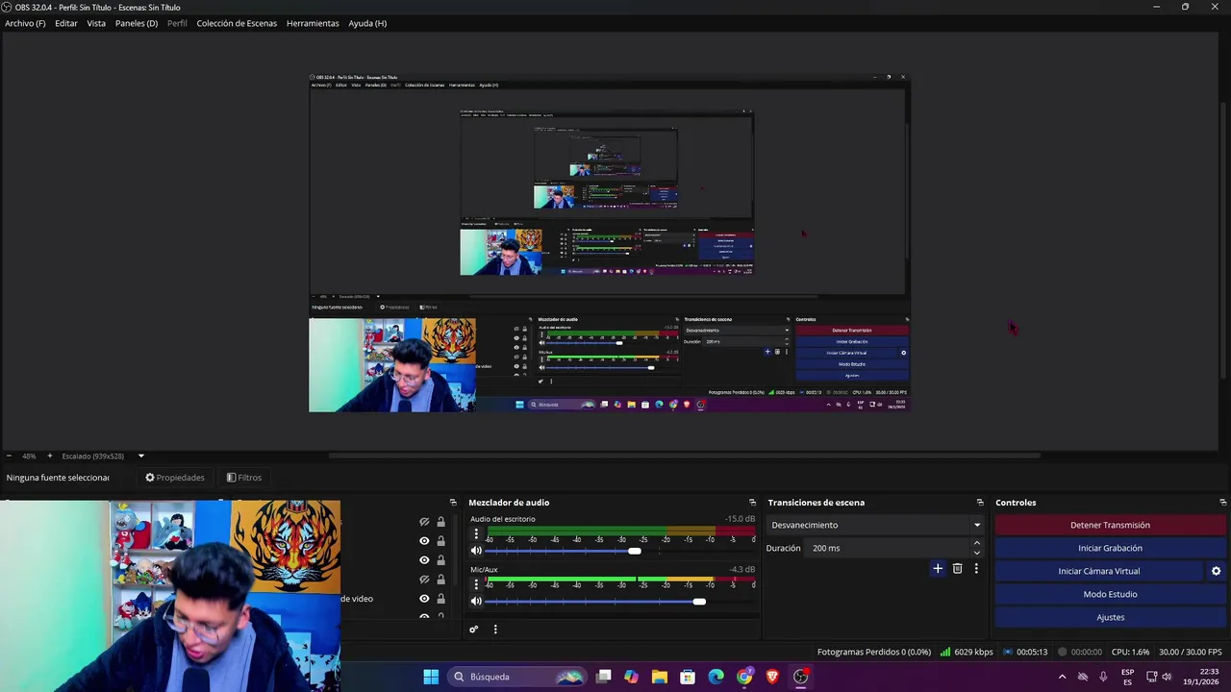This screenshot has height=692, width=1231.
Task: Open the three-dot menu for Mic/Aux
Action: pos(475,584)
